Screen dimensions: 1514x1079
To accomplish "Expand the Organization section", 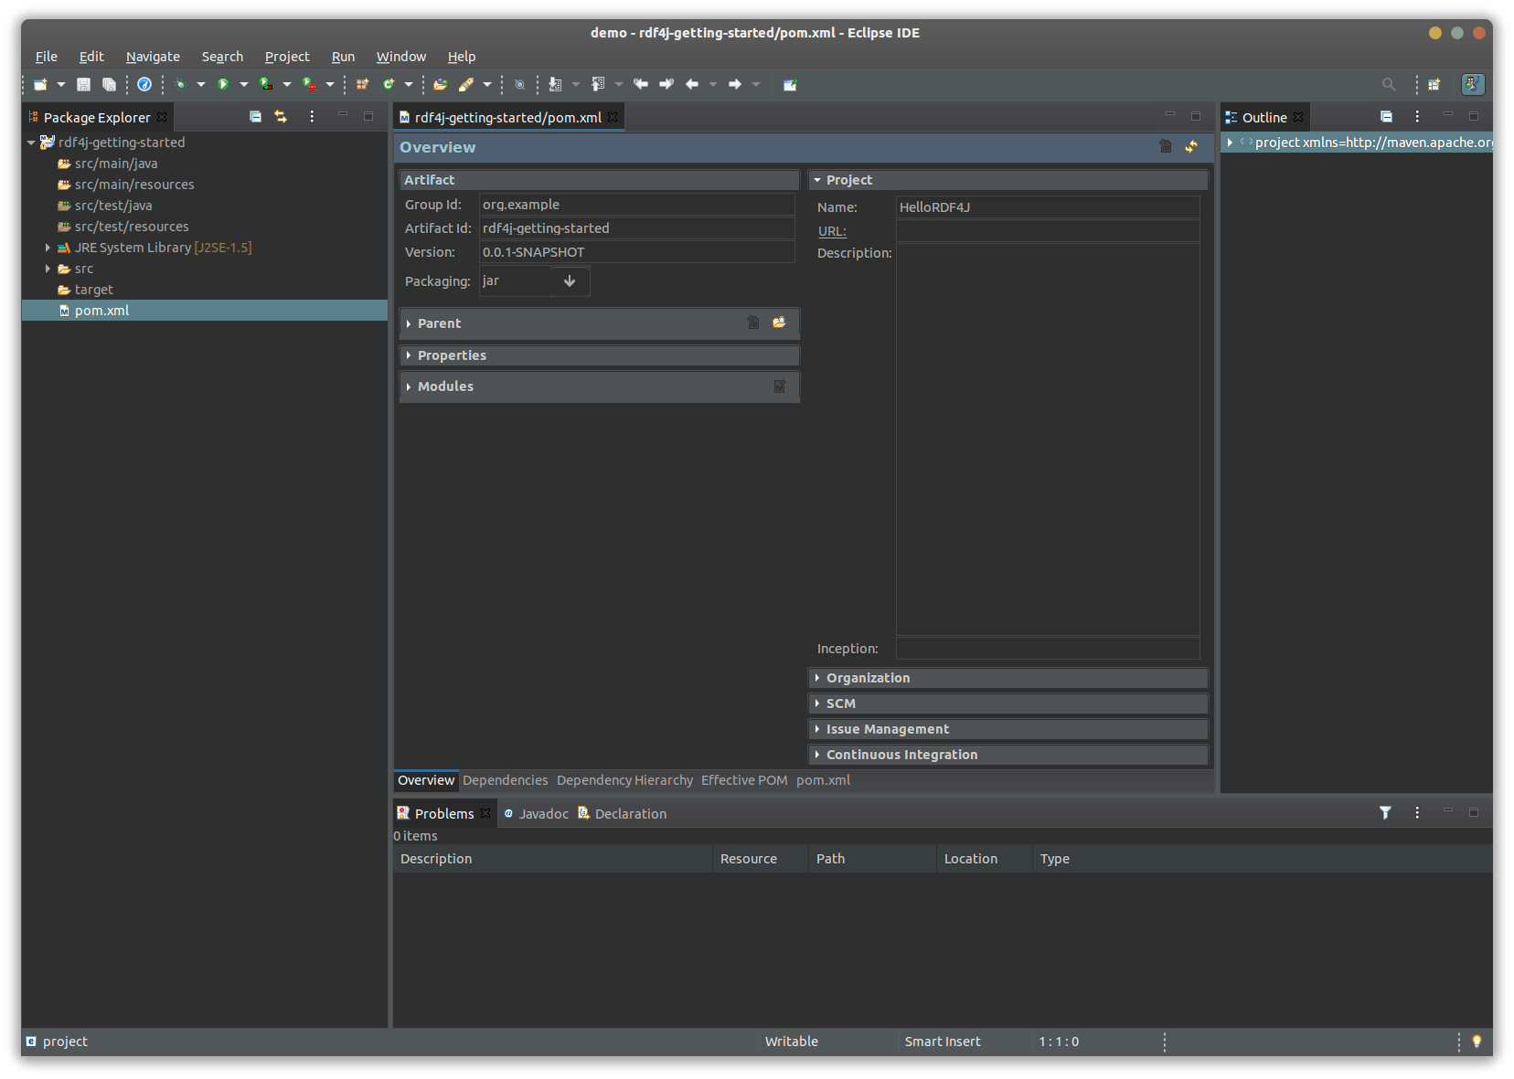I will tap(817, 678).
